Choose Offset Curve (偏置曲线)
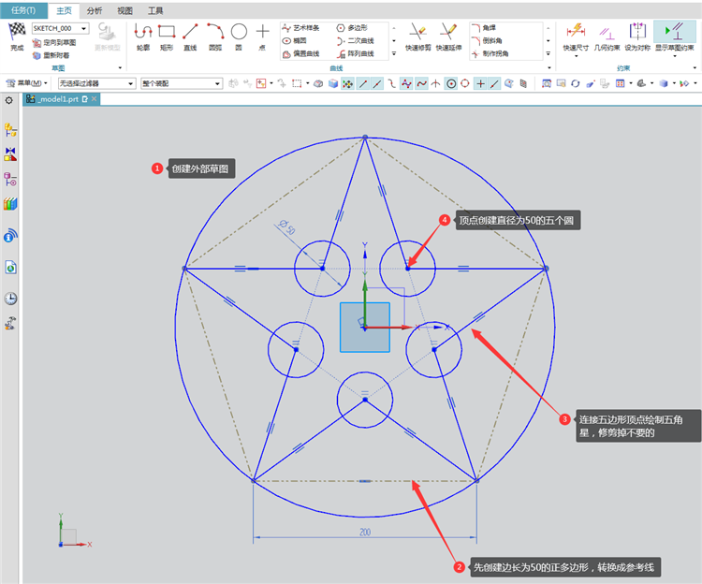The height and width of the screenshot is (584, 702). point(300,53)
